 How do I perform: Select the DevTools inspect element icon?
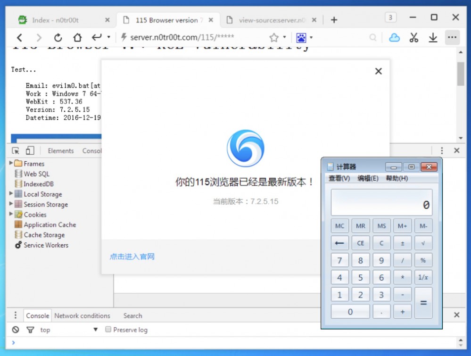click(x=16, y=151)
